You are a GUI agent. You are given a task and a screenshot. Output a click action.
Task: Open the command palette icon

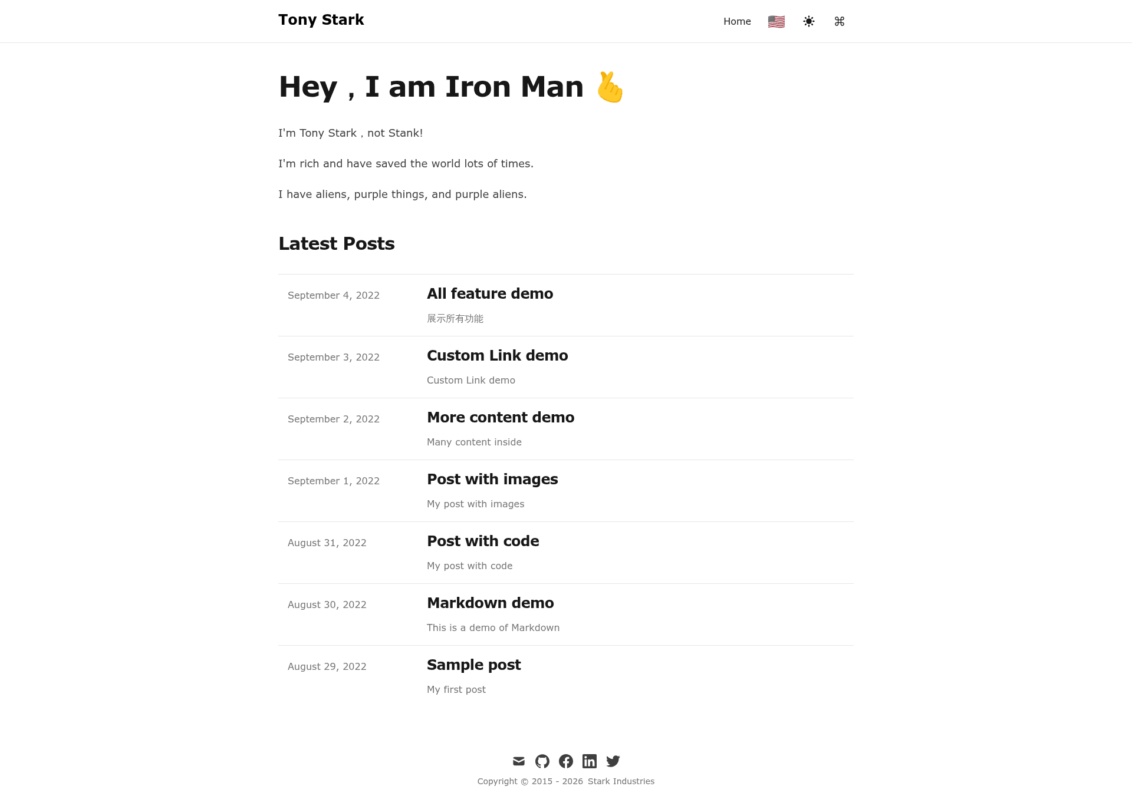(840, 21)
